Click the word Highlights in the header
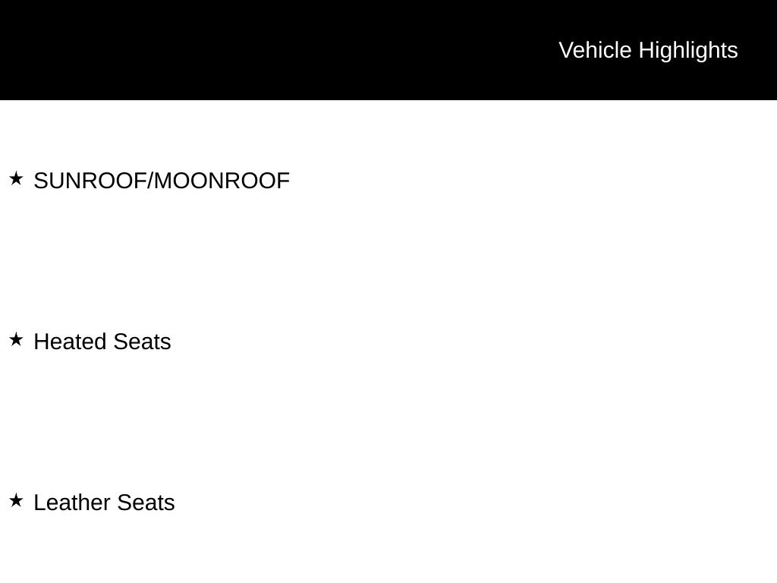 [x=688, y=50]
